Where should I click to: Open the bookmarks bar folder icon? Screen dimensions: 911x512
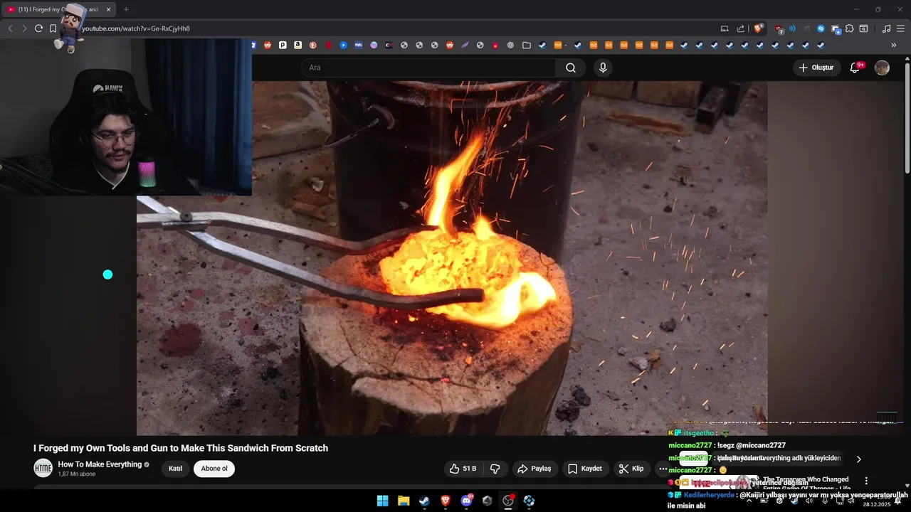point(527,45)
